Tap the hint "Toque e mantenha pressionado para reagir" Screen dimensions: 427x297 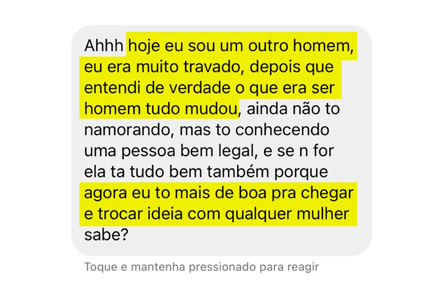tap(202, 267)
